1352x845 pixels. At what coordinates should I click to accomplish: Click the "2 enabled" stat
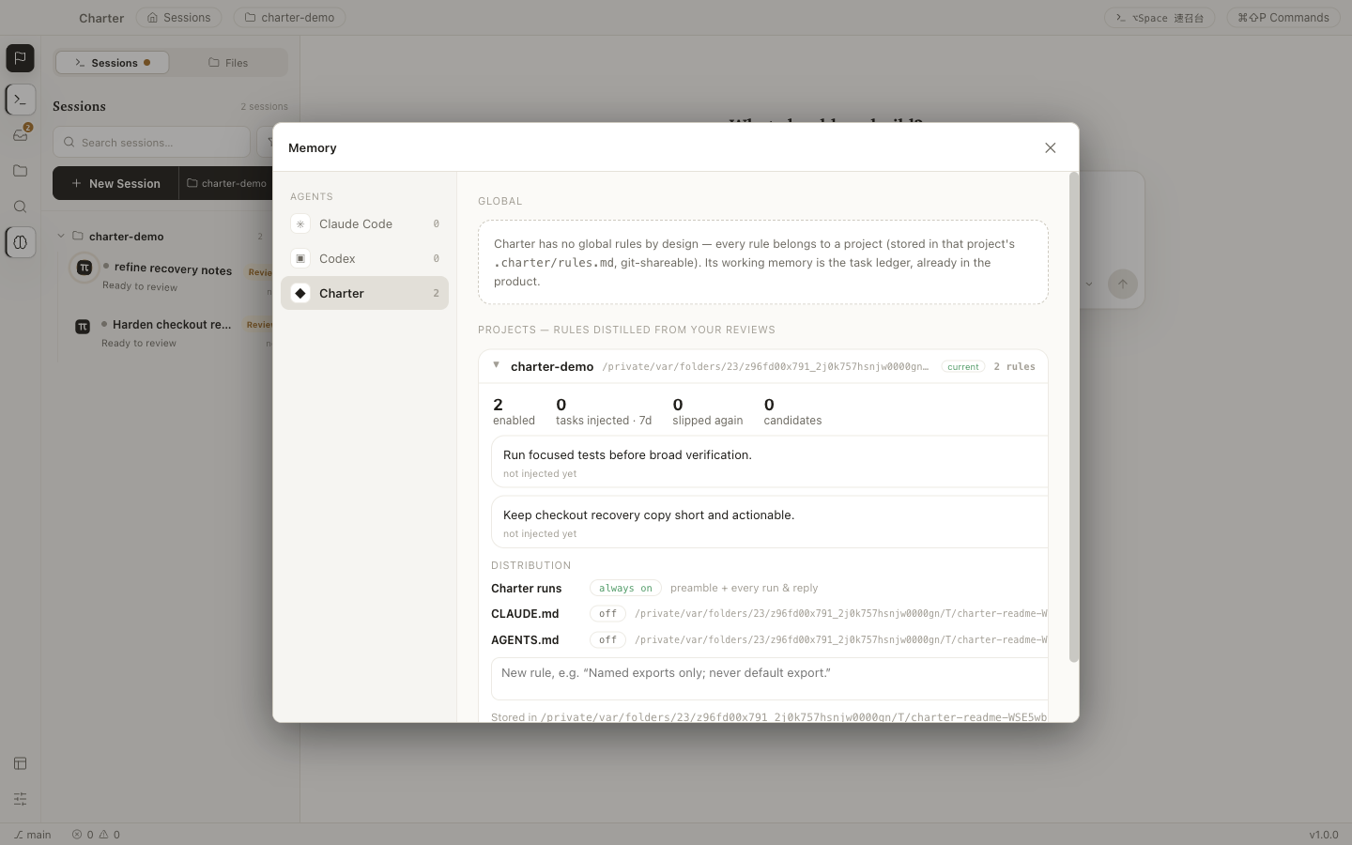pyautogui.click(x=514, y=411)
